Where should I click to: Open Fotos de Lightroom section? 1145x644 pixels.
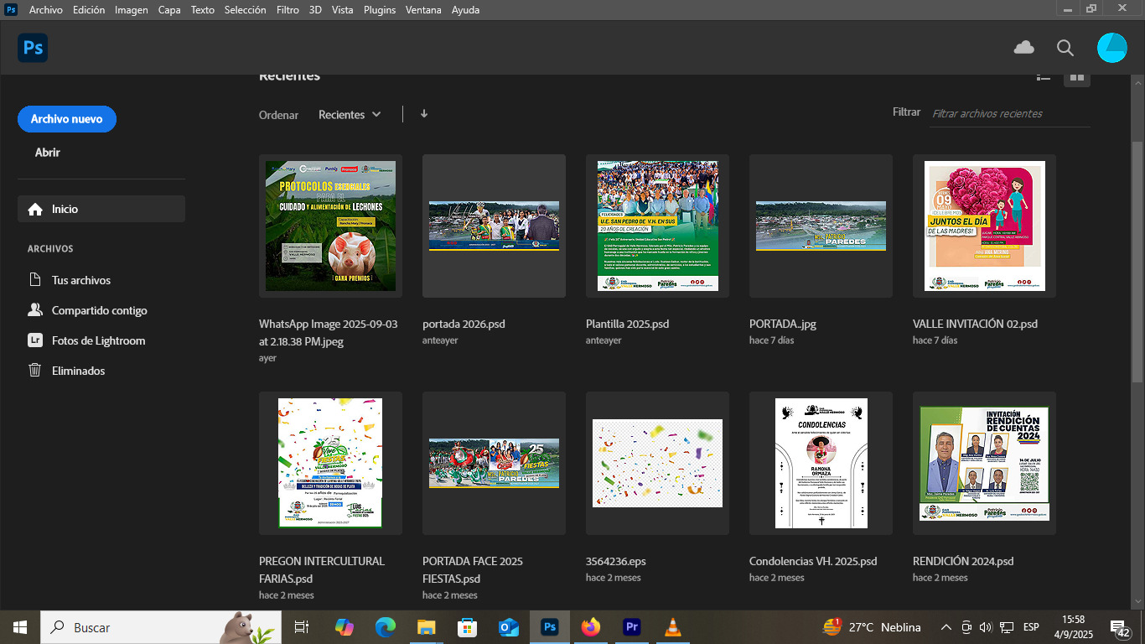point(98,340)
